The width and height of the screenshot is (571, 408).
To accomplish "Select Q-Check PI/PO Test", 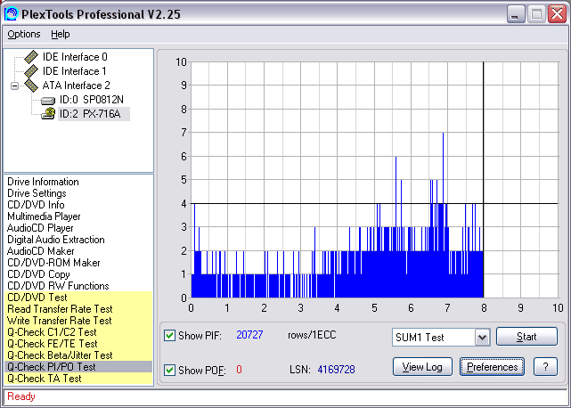I will [x=52, y=367].
